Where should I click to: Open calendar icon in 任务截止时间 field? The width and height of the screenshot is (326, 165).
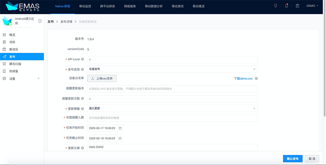point(120,138)
